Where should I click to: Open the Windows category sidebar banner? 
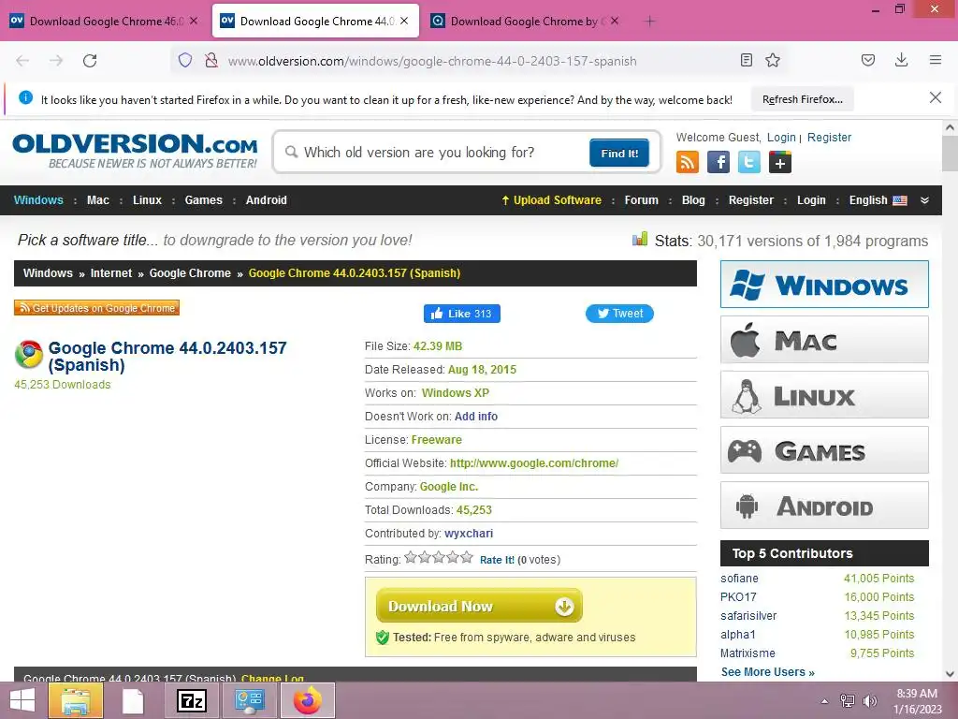pyautogui.click(x=824, y=285)
